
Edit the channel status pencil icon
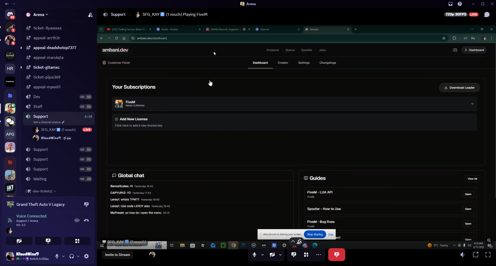[63, 122]
